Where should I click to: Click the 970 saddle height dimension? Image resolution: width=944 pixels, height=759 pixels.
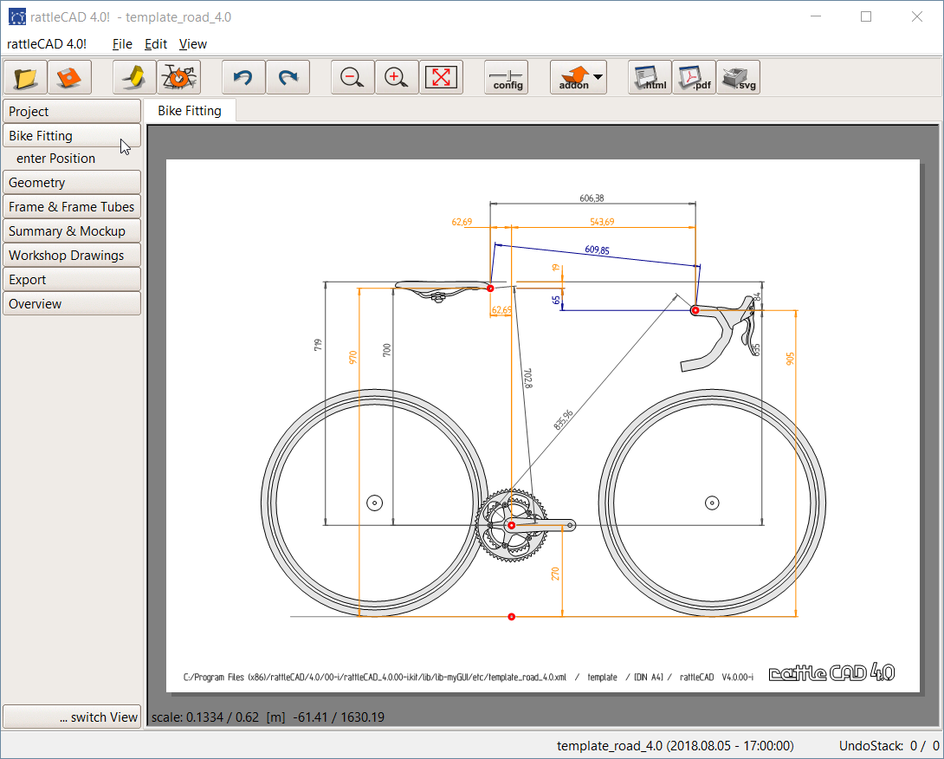[353, 357]
